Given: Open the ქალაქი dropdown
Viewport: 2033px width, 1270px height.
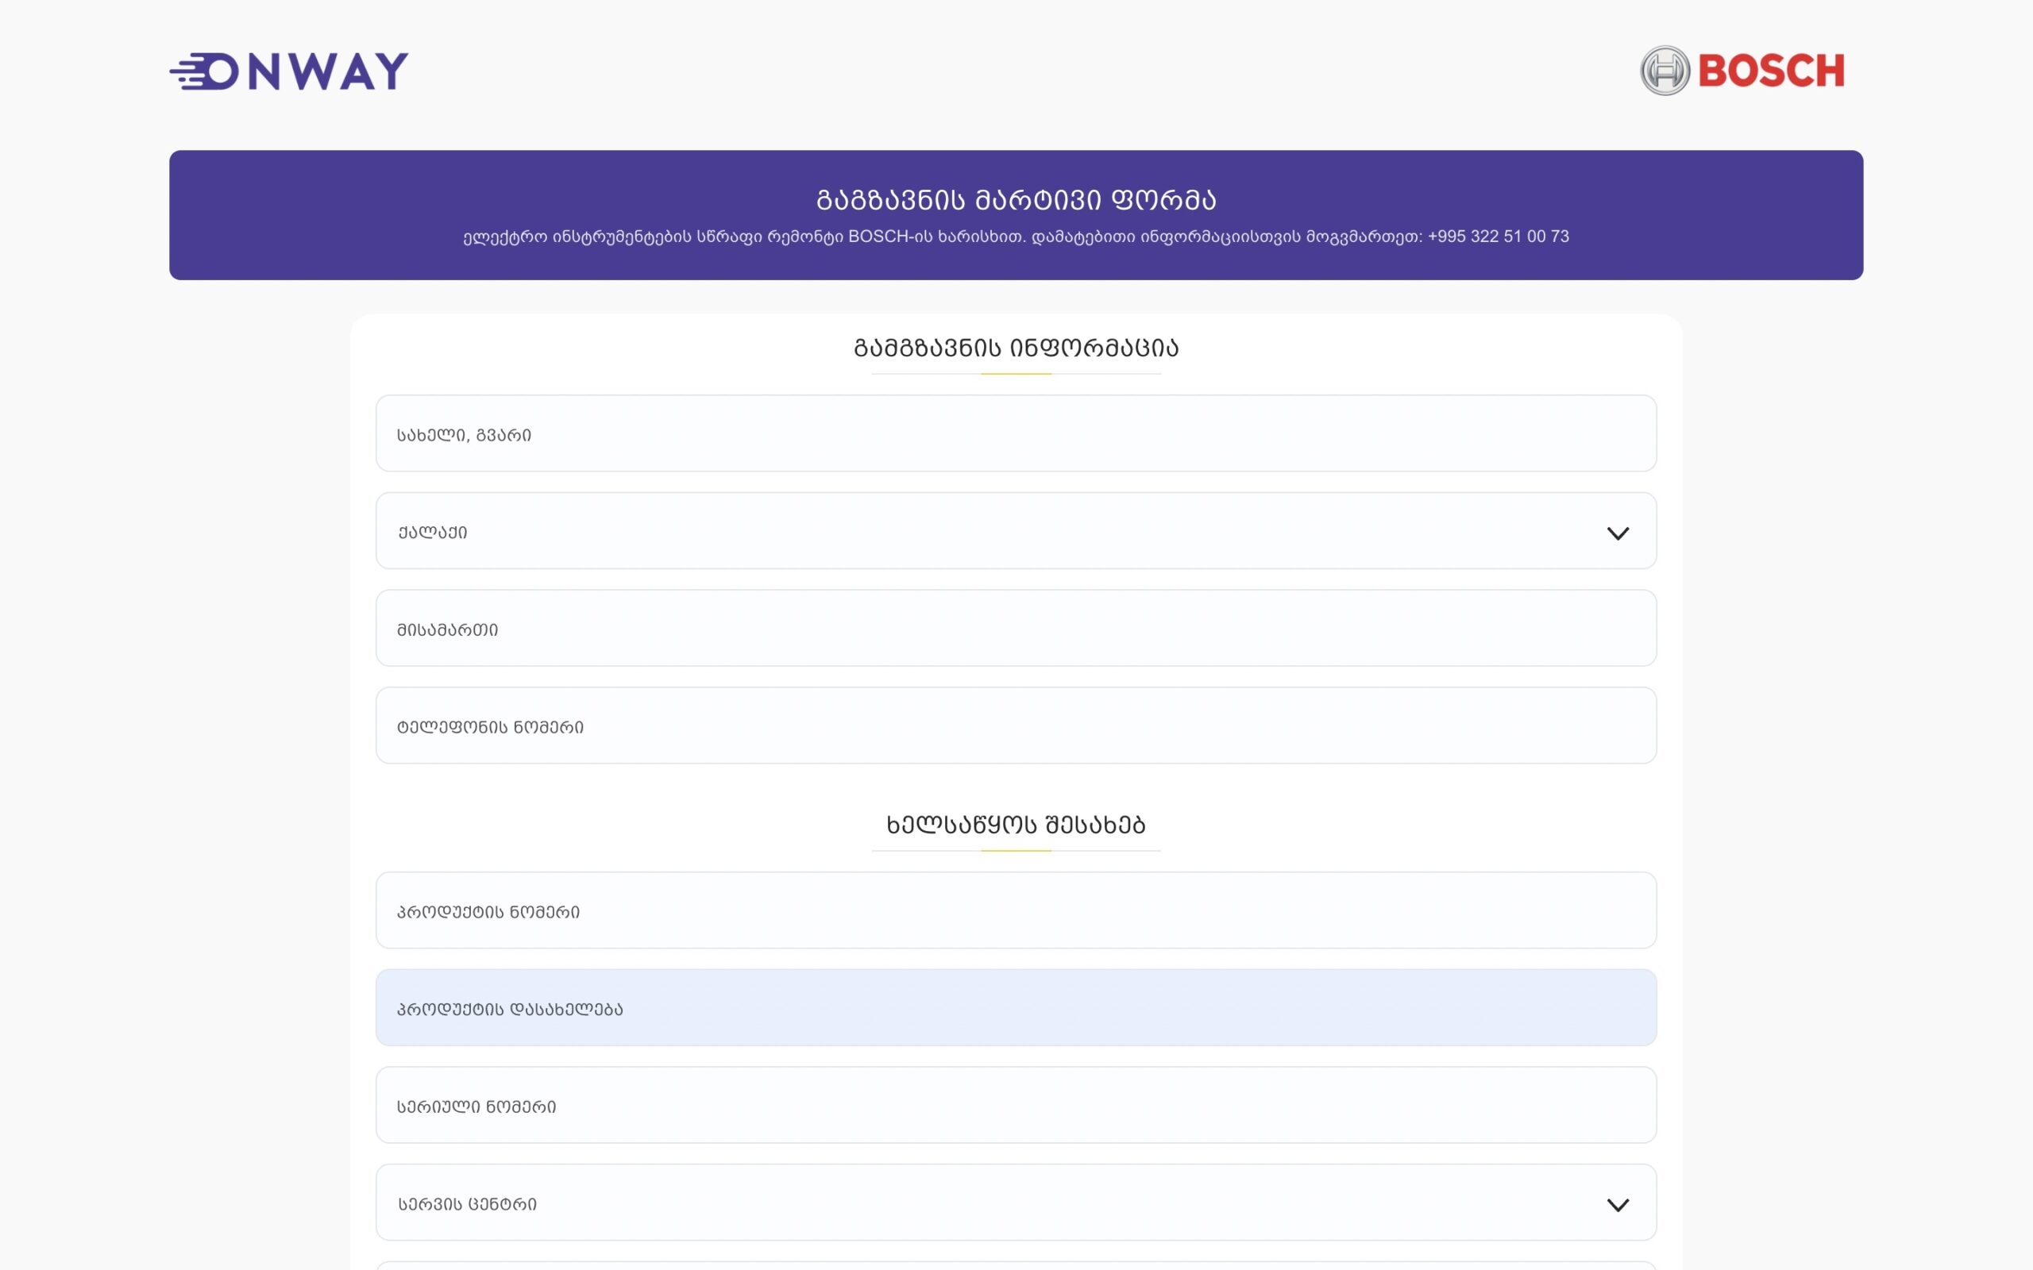Looking at the screenshot, I should point(1016,531).
